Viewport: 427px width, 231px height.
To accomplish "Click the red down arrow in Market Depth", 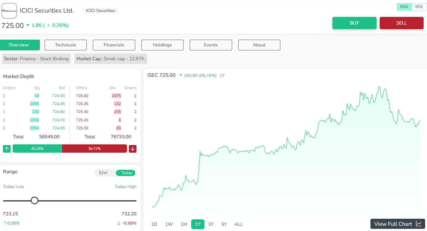I will point(132,149).
